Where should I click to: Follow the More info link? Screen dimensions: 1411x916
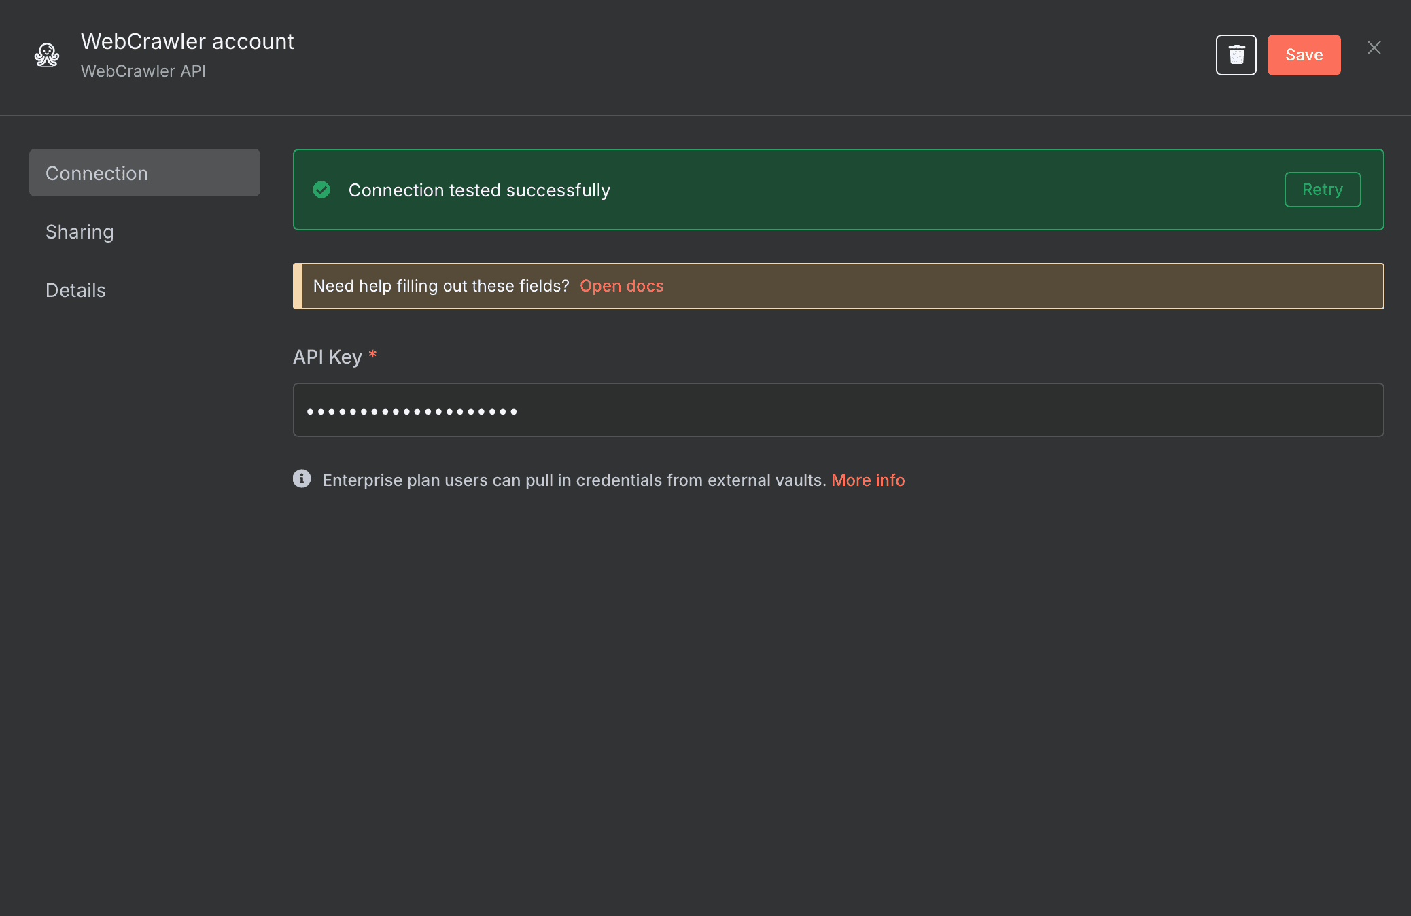(x=868, y=480)
